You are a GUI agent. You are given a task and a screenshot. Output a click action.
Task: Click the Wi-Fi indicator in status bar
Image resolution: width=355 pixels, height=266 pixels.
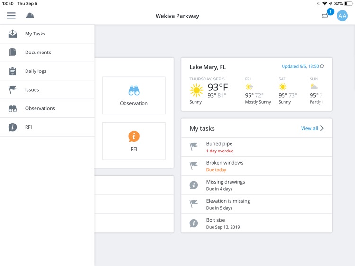pos(325,4)
